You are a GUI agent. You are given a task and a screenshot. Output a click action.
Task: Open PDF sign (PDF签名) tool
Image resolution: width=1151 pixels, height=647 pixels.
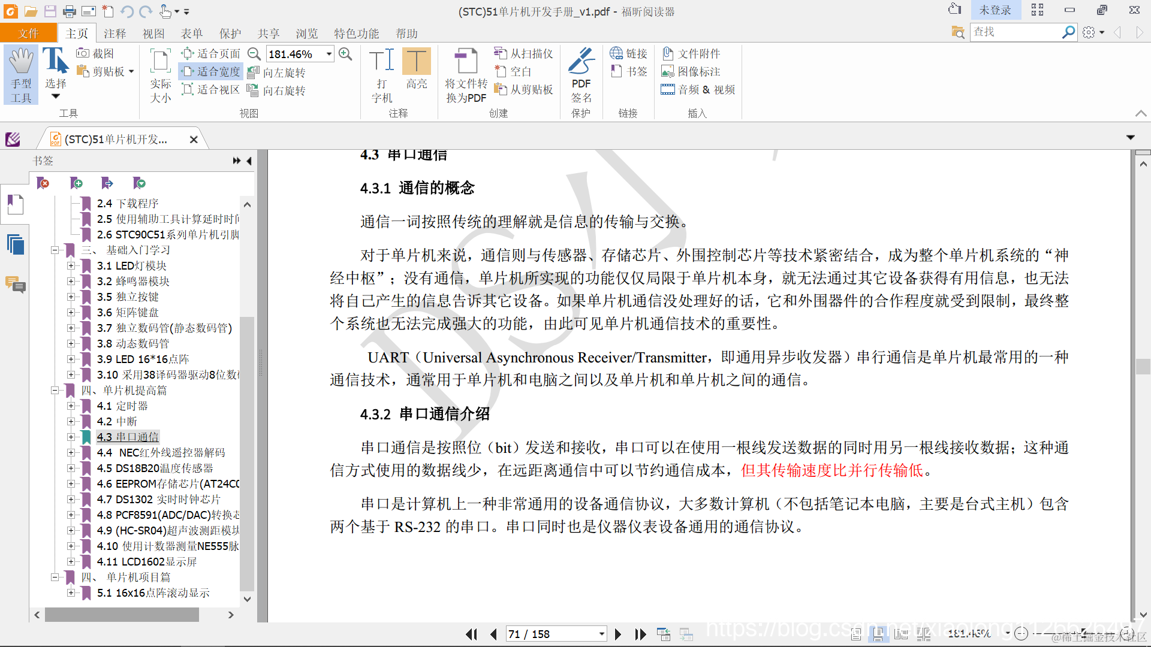[581, 74]
